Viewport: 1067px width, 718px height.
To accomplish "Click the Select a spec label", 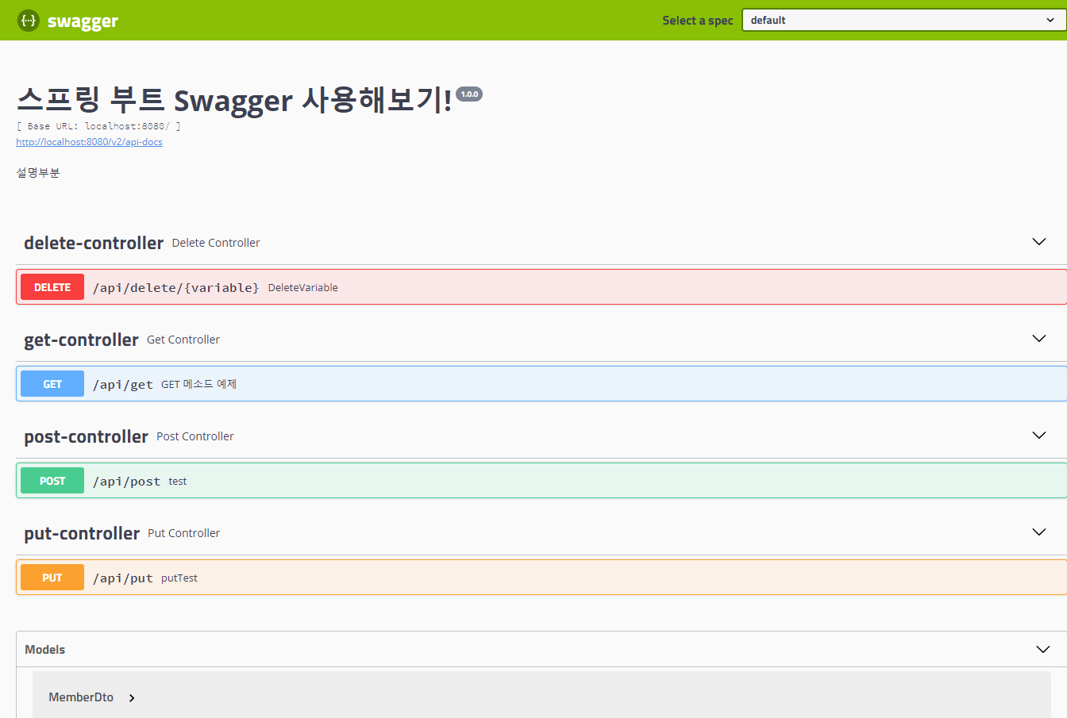I will [x=697, y=20].
